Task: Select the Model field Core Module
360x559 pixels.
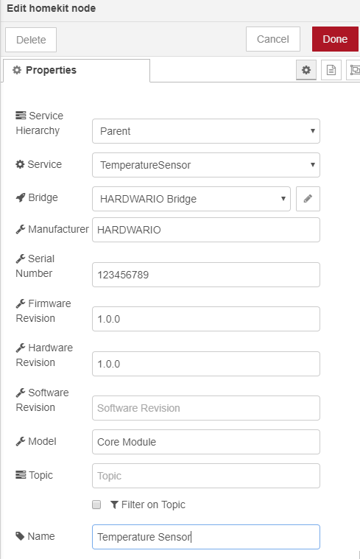Action: [206, 442]
